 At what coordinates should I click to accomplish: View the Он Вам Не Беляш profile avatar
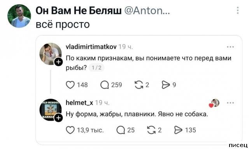pos(19,16)
